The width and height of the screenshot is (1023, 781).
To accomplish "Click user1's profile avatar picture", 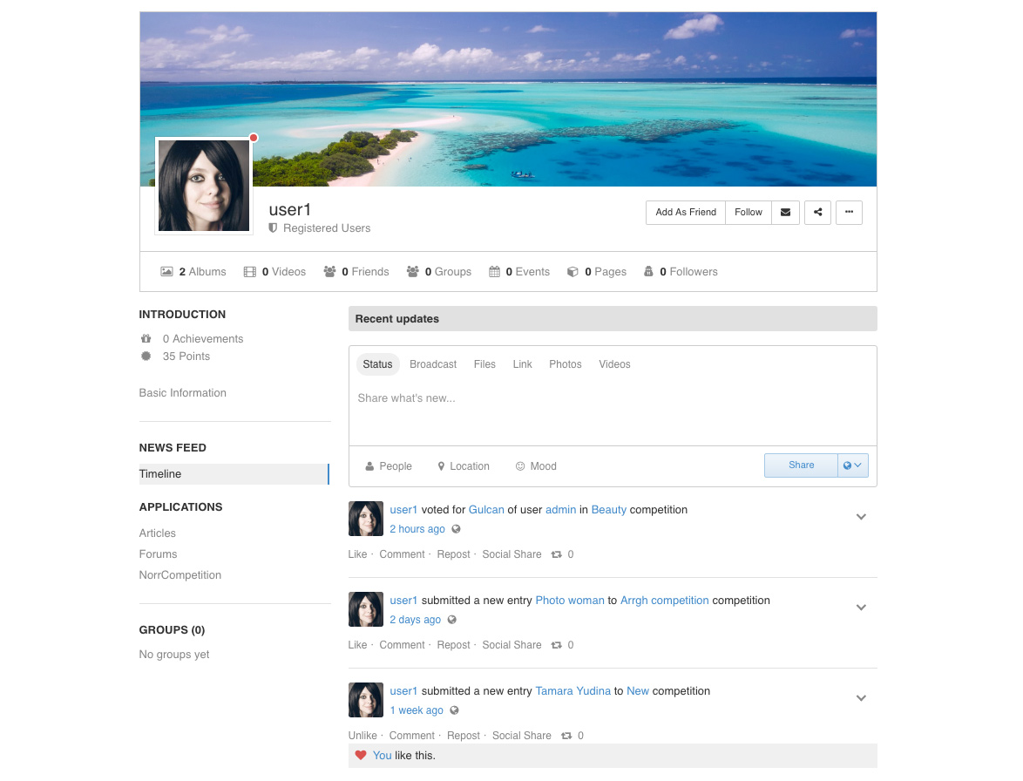I will pyautogui.click(x=204, y=186).
